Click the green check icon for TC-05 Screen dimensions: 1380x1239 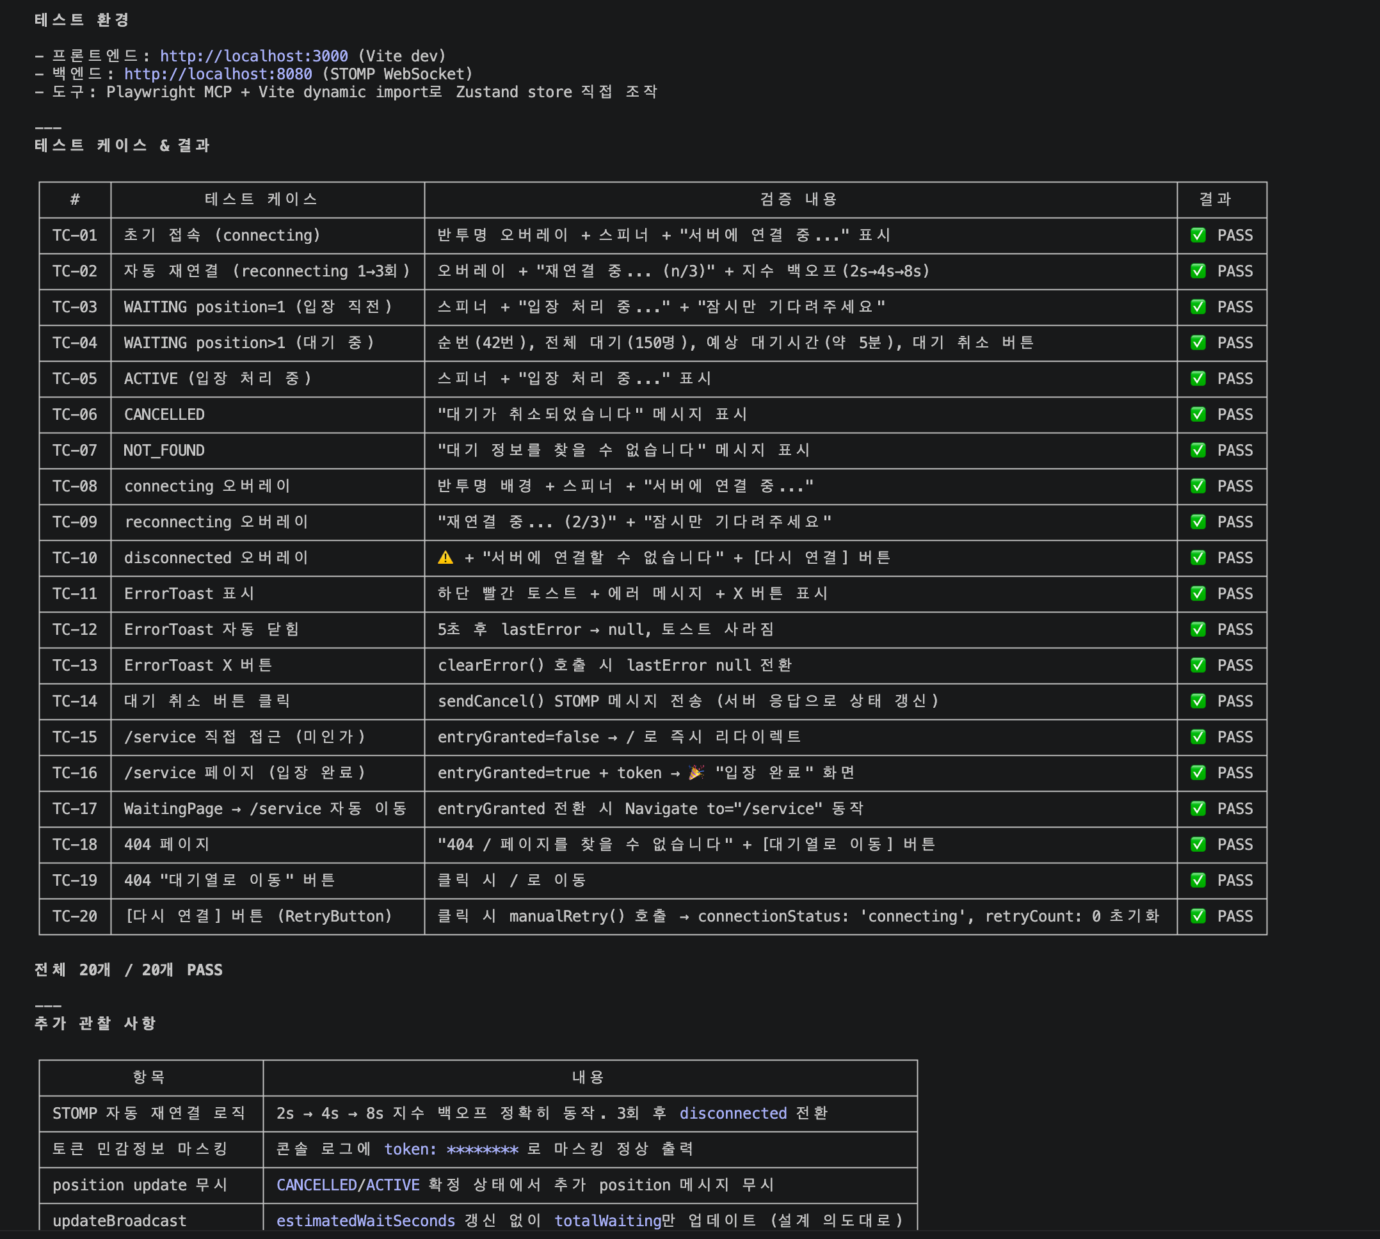(x=1198, y=378)
